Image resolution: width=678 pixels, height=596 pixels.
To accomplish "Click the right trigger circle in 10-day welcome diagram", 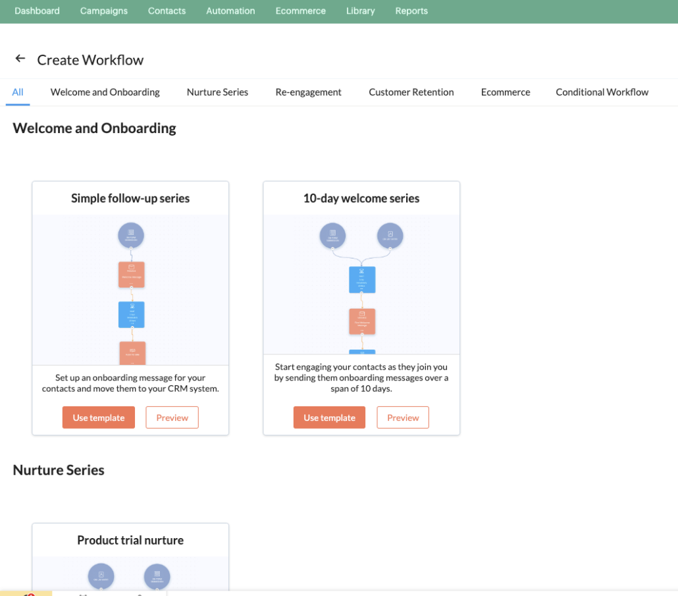I will point(390,236).
